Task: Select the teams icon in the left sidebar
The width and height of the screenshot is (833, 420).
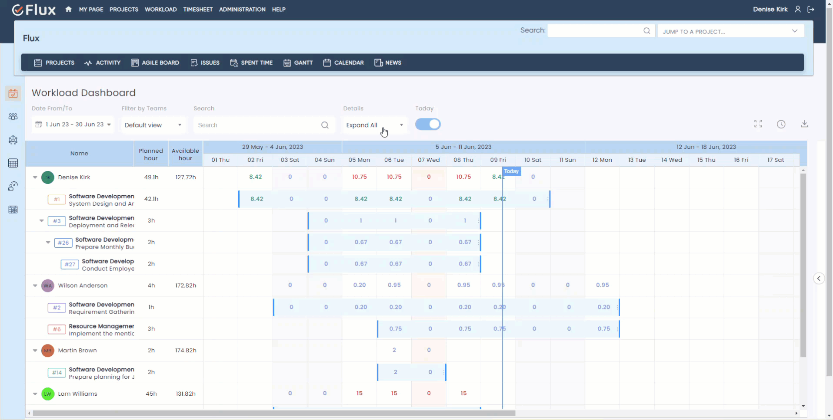Action: pos(13,116)
